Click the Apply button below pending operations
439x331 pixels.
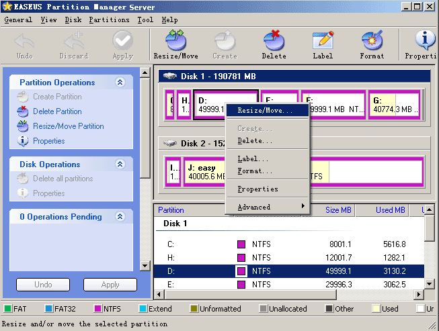tap(110, 285)
